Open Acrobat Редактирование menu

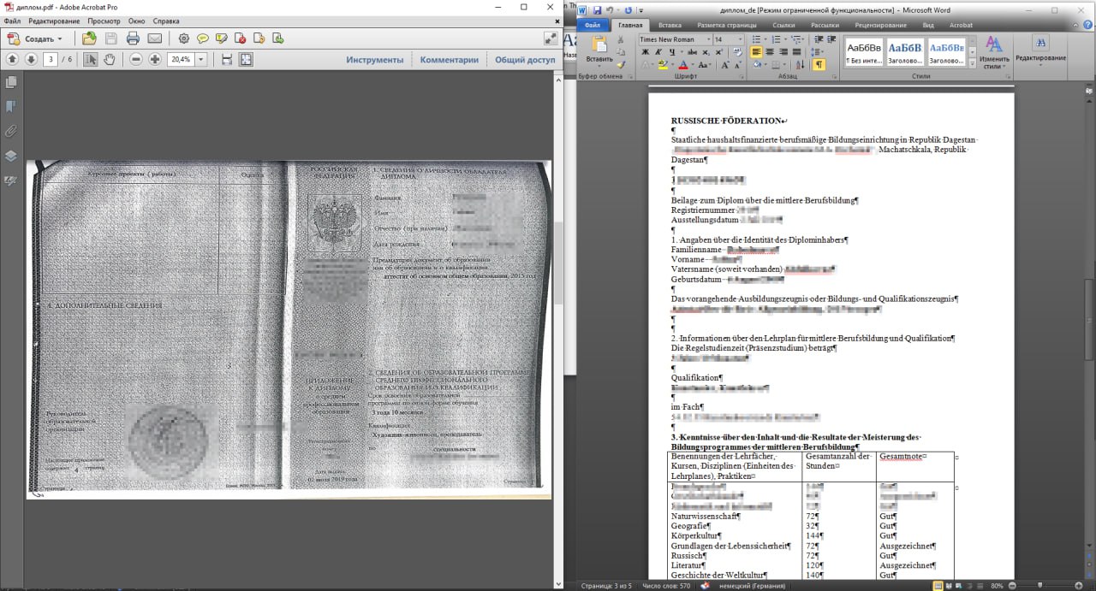(53, 21)
